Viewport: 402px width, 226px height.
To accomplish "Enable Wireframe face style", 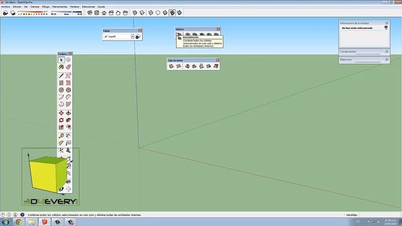I will (x=151, y=13).
